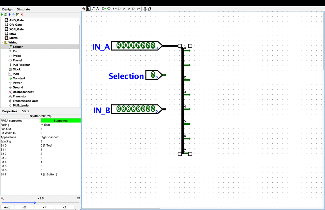Switch to the State tab

[x=25, y=111]
